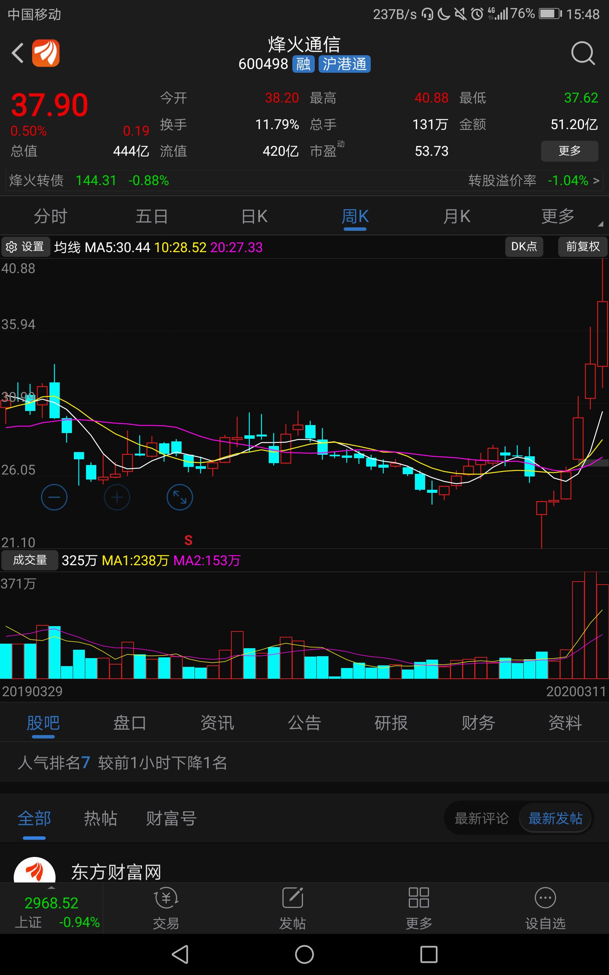Tap Android home circle button

click(304, 954)
